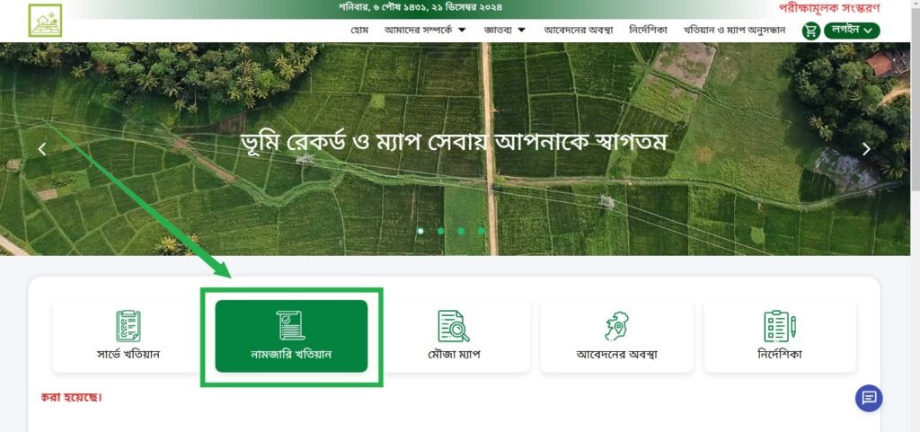The image size is (920, 432).
Task: Expand the আমাদের সম্পর্কে menu
Action: (425, 30)
